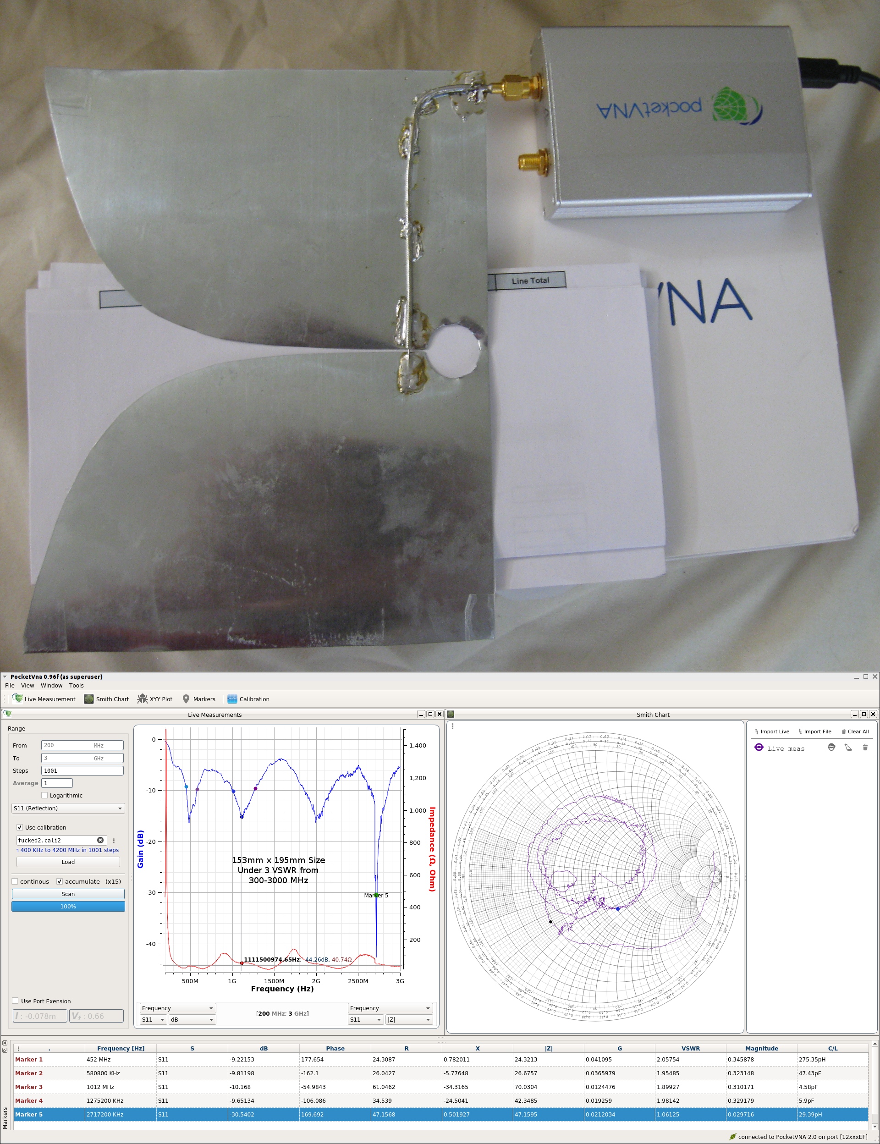
Task: Close the Markers bottom panel
Action: pyautogui.click(x=5, y=1043)
